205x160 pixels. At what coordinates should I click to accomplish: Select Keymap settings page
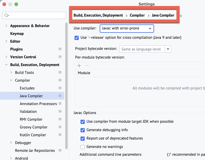coord(17,34)
